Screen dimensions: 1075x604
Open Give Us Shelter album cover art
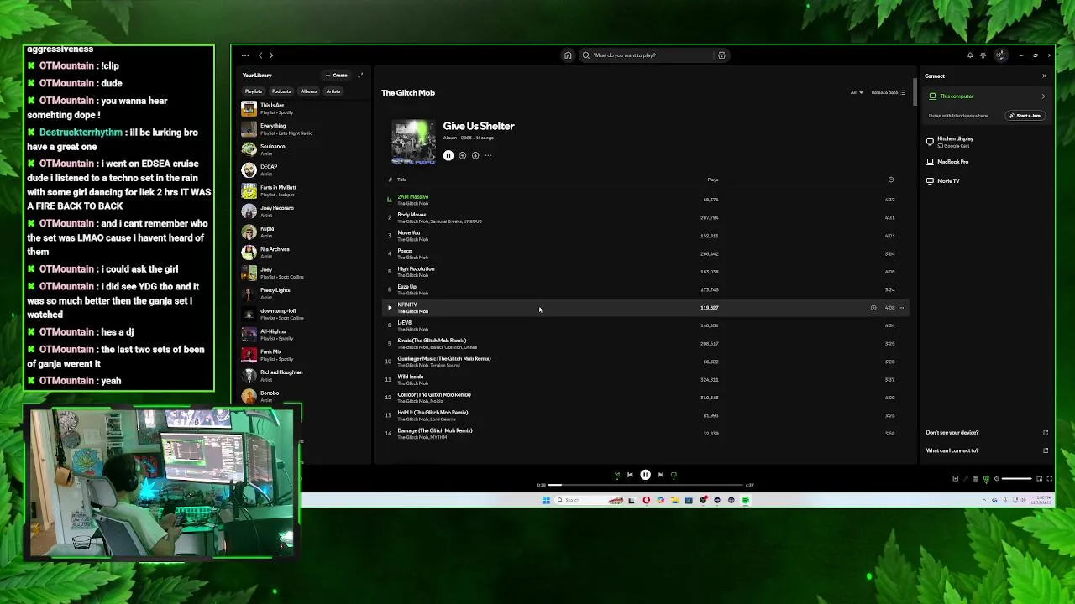click(413, 141)
